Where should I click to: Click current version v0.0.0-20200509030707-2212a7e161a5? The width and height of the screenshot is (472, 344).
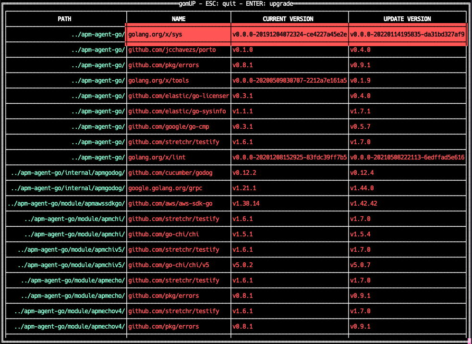(289, 80)
